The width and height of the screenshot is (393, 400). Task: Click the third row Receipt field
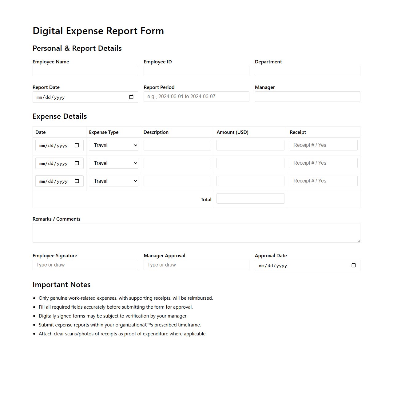pos(323,181)
